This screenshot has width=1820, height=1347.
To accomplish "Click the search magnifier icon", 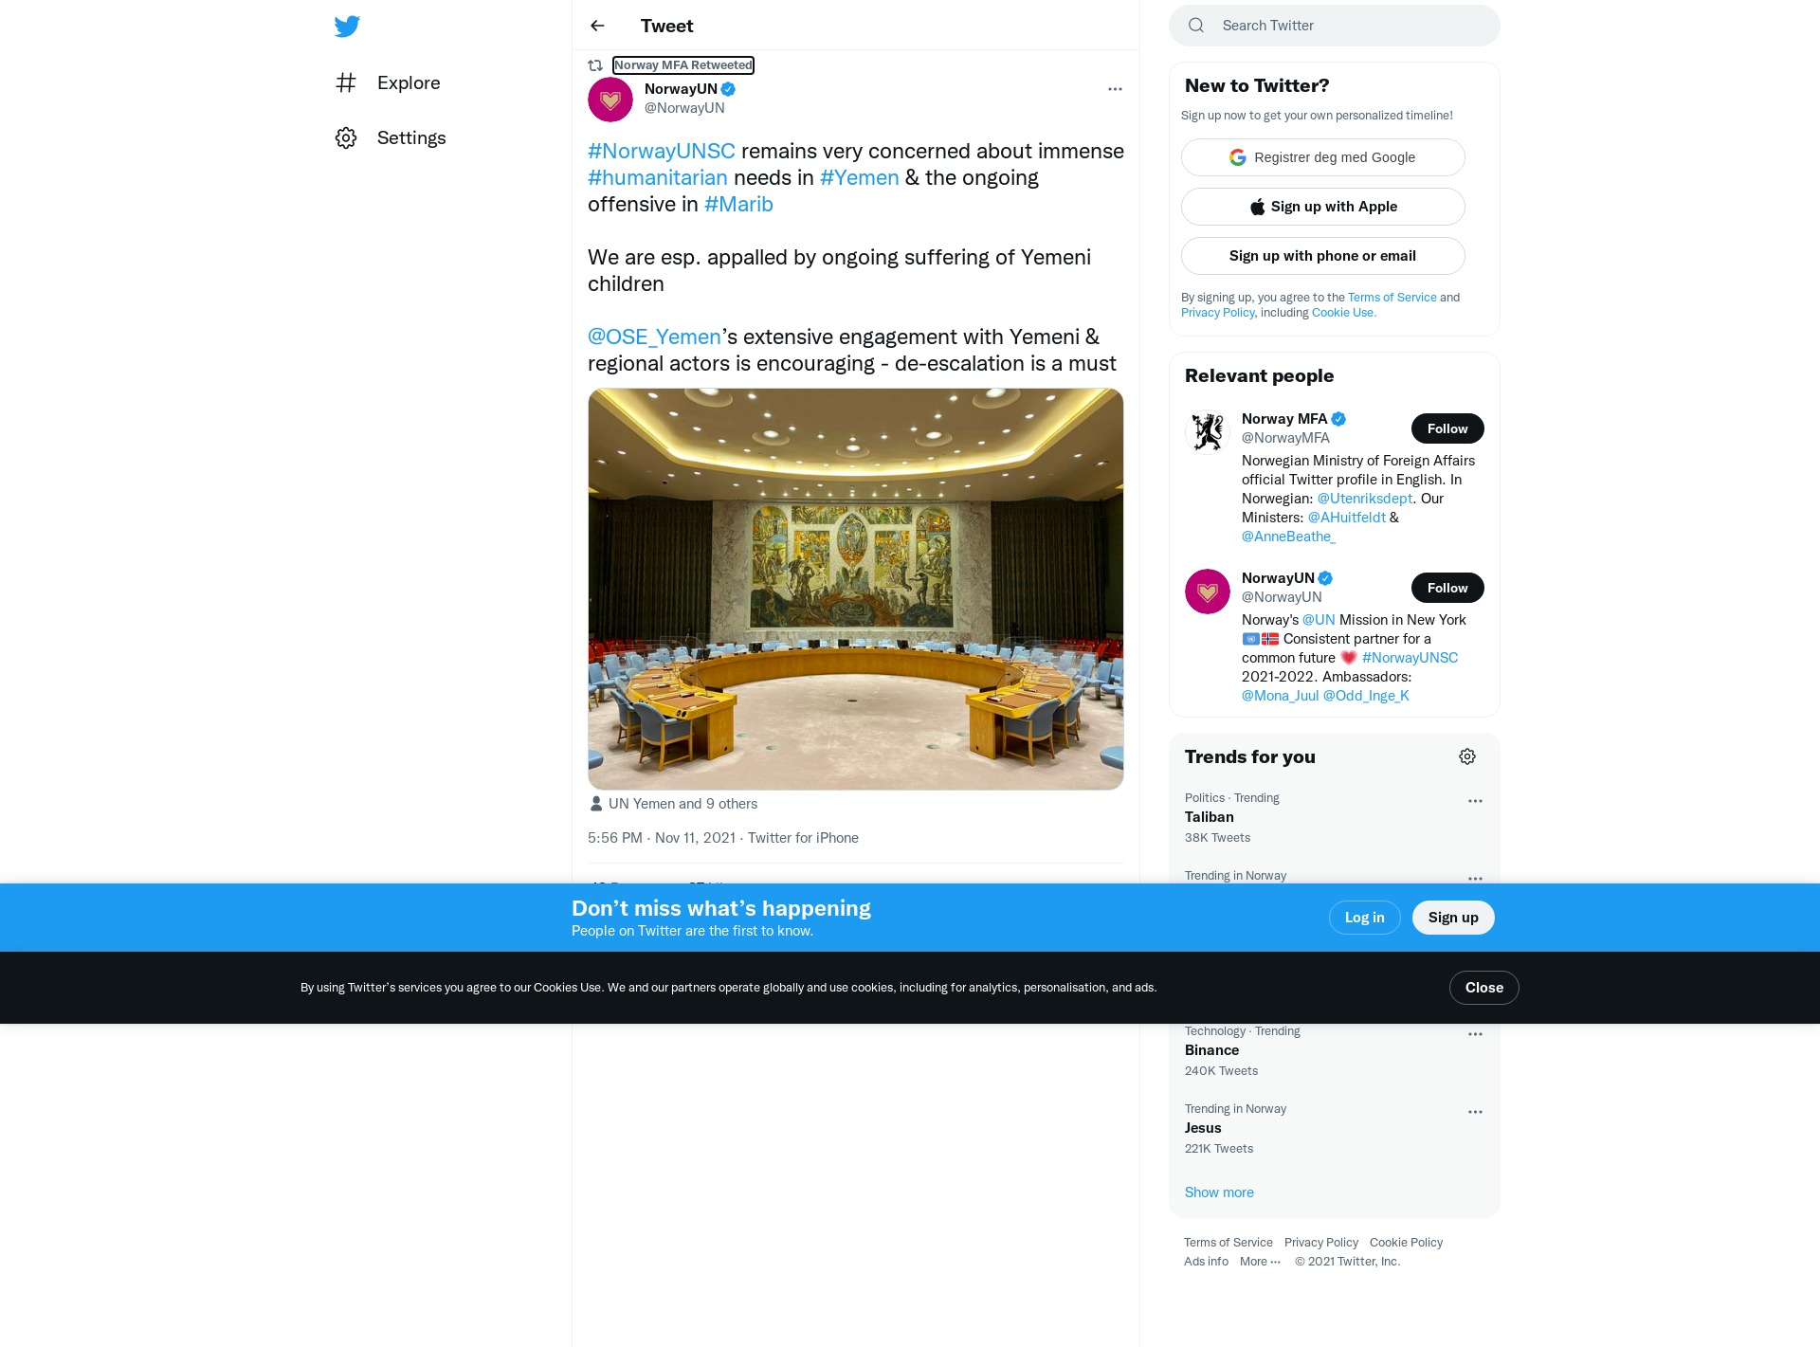I will click(x=1196, y=26).
